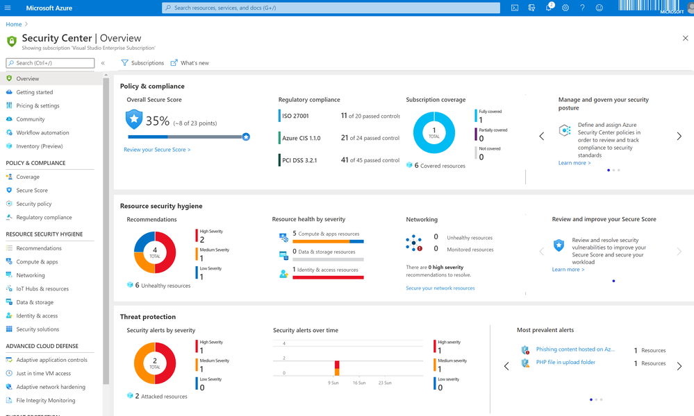Screen dimensions: 694x416
Task: Click Secure your network resources link
Action: coord(440,288)
